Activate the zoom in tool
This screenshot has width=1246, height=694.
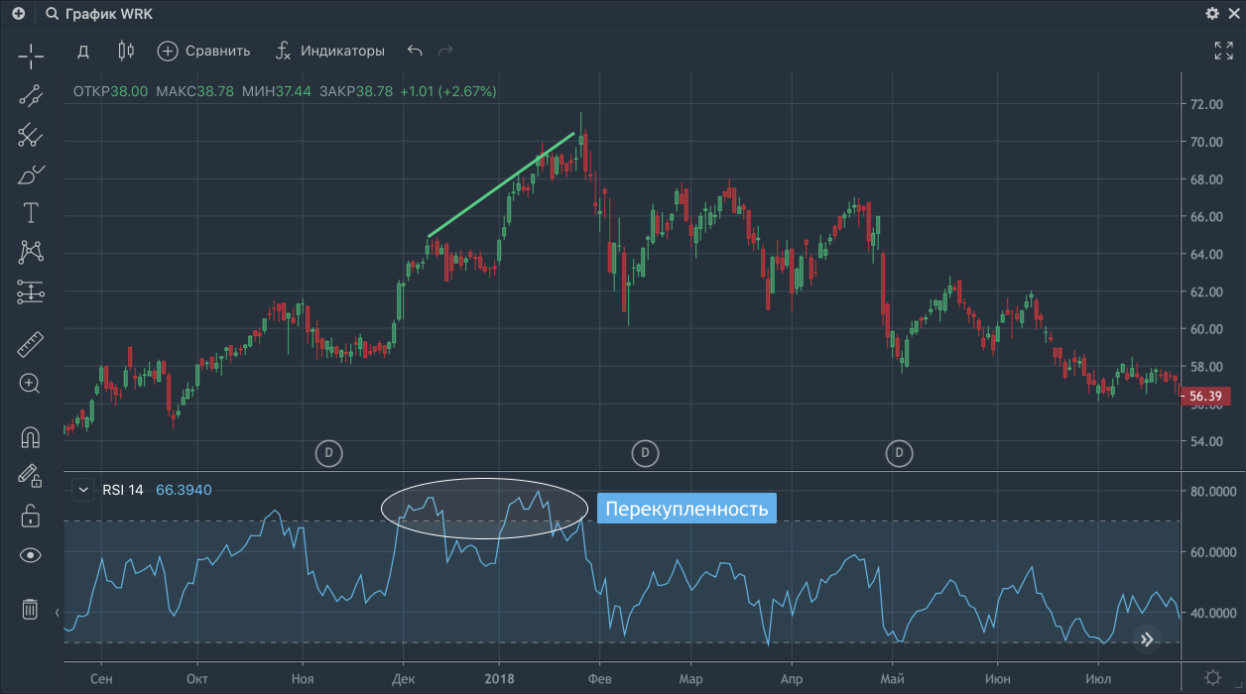tap(31, 384)
